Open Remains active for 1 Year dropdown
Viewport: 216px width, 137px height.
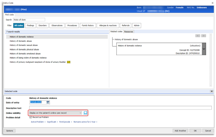coord(85,122)
